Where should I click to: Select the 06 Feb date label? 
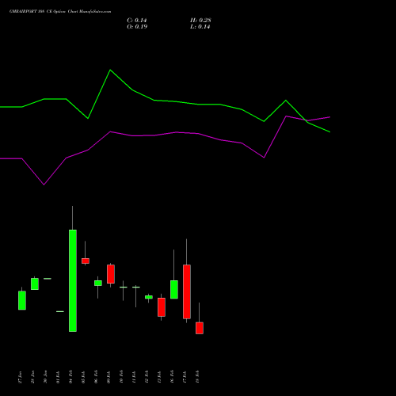[x=97, y=377]
